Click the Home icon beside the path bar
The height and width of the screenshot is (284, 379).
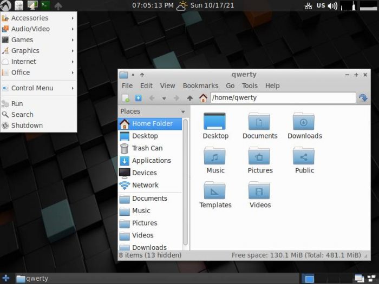click(203, 98)
